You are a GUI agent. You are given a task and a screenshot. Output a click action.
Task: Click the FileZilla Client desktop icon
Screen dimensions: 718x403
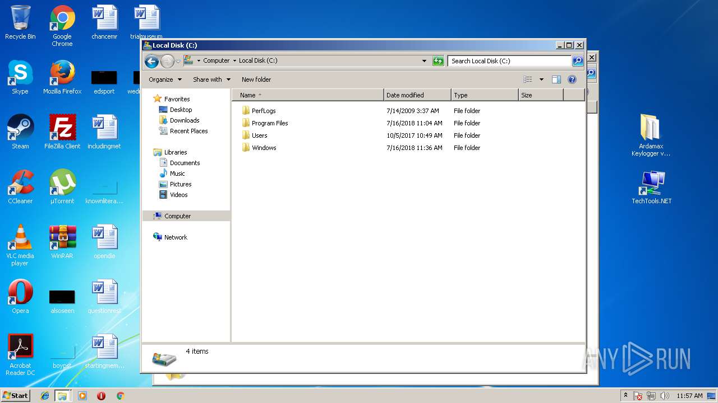click(x=62, y=132)
